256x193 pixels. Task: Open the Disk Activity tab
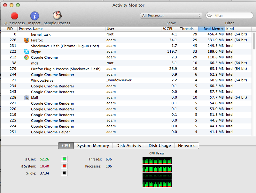pos(129,145)
